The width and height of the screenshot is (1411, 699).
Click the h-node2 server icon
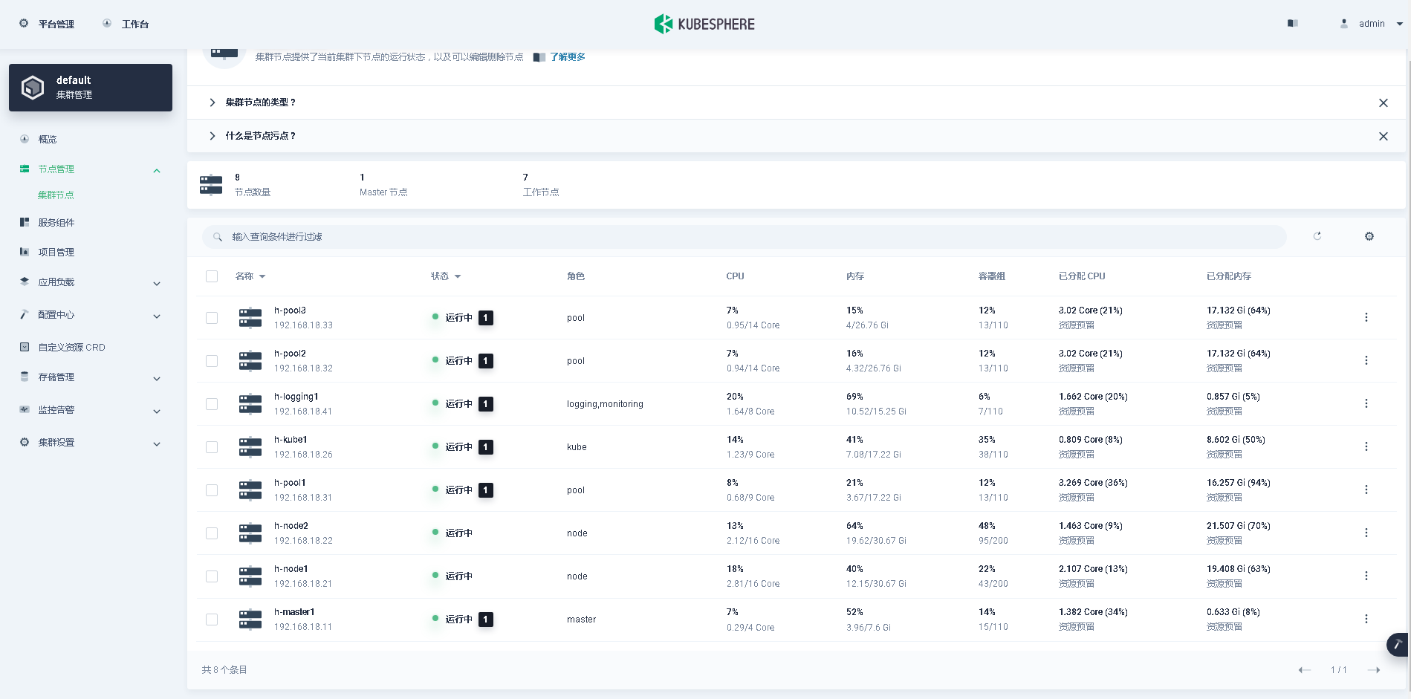(250, 533)
